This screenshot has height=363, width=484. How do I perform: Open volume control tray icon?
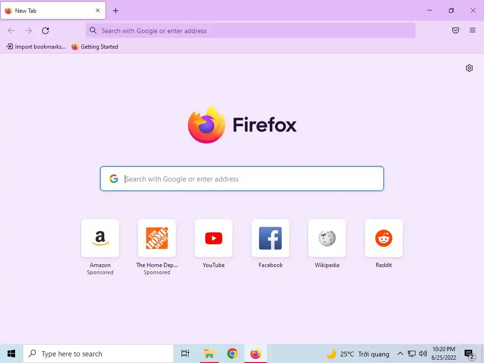click(x=423, y=354)
